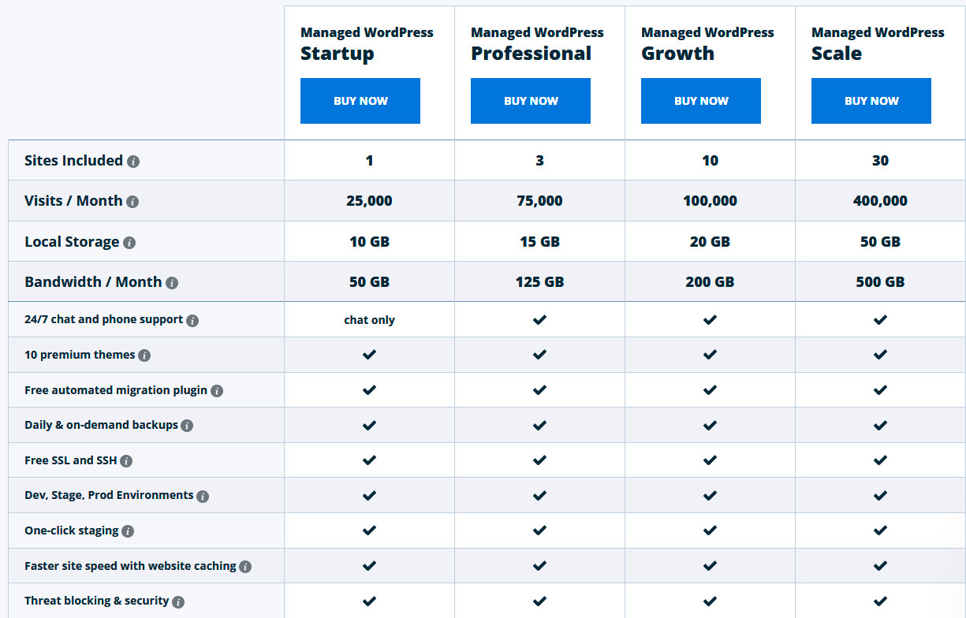The width and height of the screenshot is (966, 618).
Task: Click the Growth plan's threat blocking checkmark
Action: pos(710,601)
